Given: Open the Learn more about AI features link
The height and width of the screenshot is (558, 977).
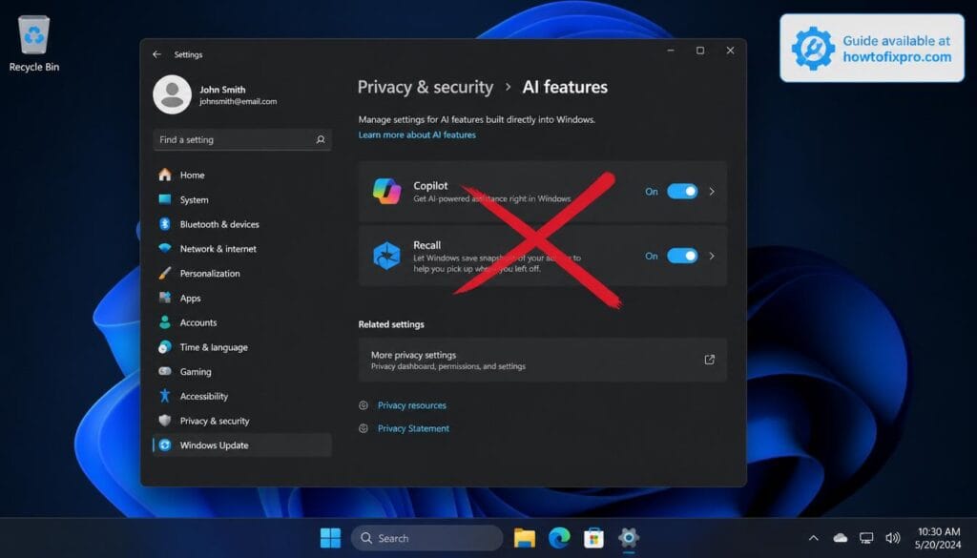Looking at the screenshot, I should coord(417,134).
